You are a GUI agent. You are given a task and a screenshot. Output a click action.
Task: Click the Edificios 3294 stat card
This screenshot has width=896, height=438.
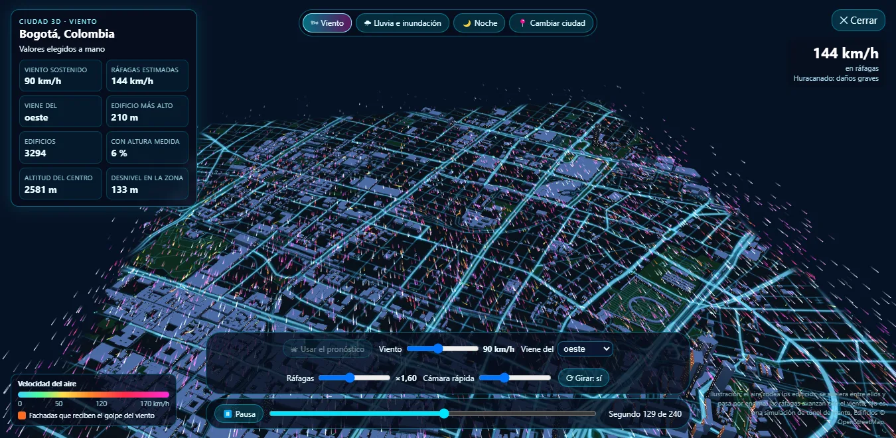point(60,148)
